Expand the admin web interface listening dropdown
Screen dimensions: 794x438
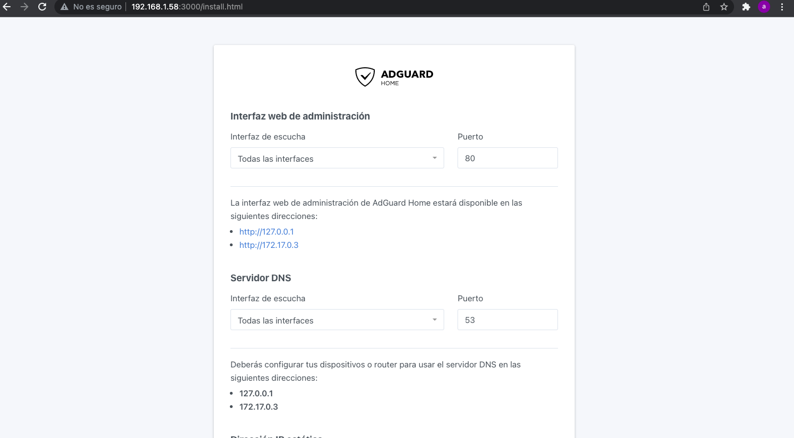coord(337,158)
